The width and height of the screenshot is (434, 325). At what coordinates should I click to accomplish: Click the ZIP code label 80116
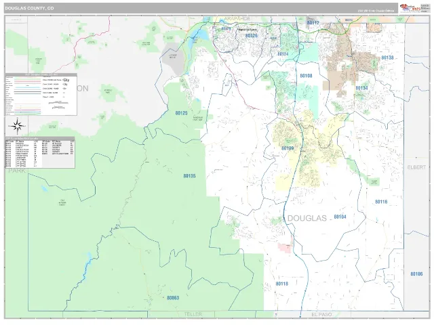(x=381, y=202)
